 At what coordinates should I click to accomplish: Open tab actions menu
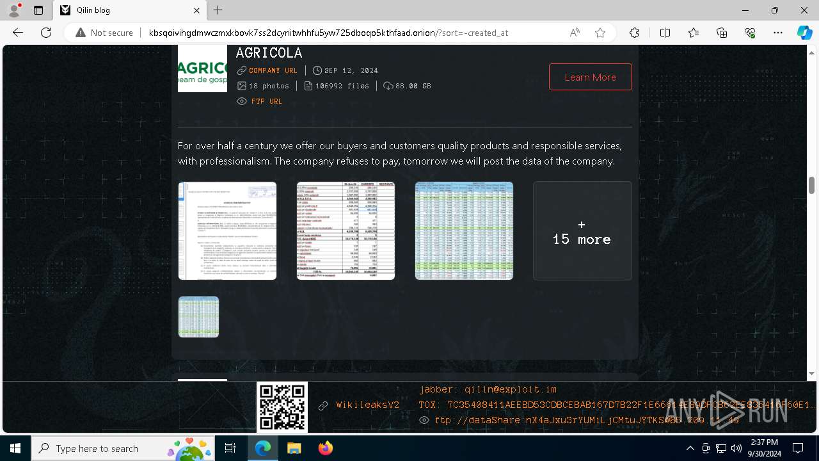(38, 10)
